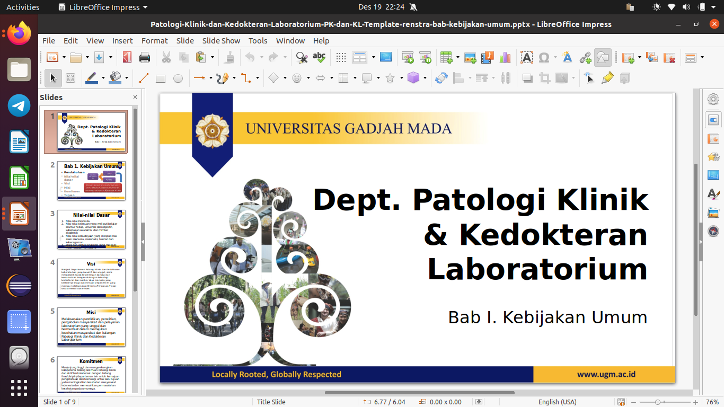This screenshot has height=407, width=724.
Task: Open Sidebar Settings gear
Action: point(713,99)
